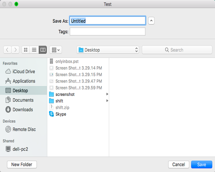Screen dimensions: 215x172
Task: Go back with the left arrow button
Action: (7, 50)
